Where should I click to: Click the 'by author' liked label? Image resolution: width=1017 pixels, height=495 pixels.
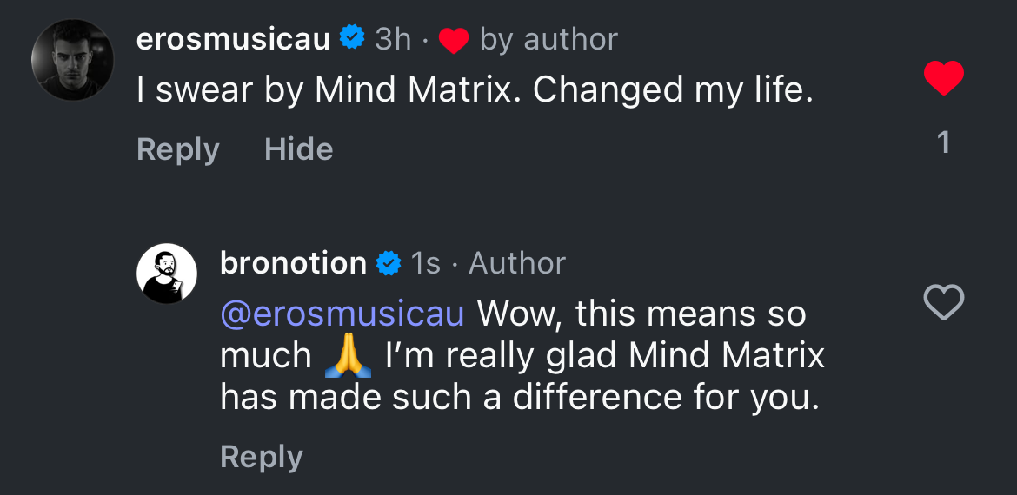pos(548,39)
